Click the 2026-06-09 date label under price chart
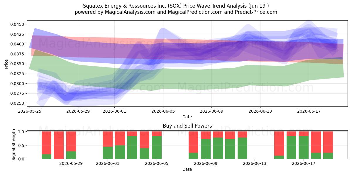The width and height of the screenshot is (352, 176). coord(212,111)
